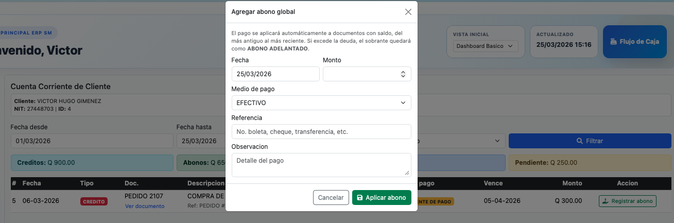Click the Pendiente: Q 250.00 summary
Screen dimensions: 674x223
590,162
